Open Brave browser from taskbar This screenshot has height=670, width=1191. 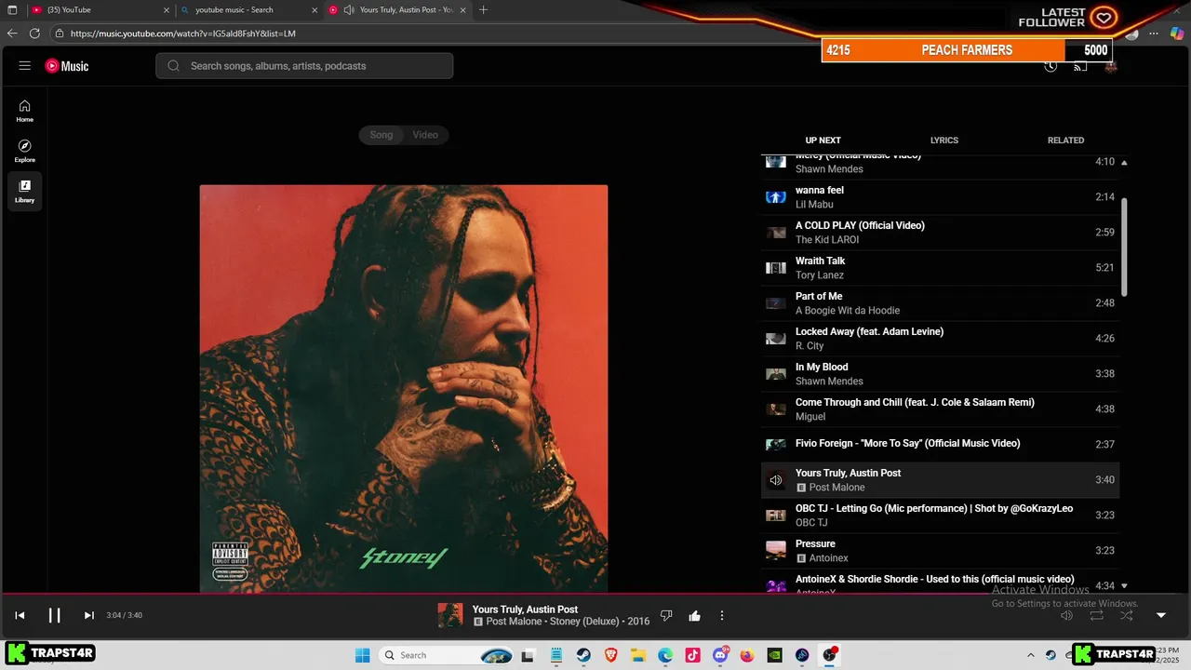pos(611,655)
